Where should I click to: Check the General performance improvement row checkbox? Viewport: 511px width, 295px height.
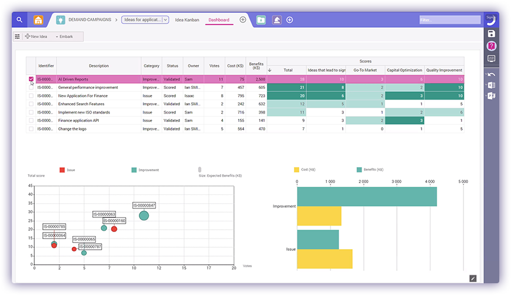(x=31, y=87)
